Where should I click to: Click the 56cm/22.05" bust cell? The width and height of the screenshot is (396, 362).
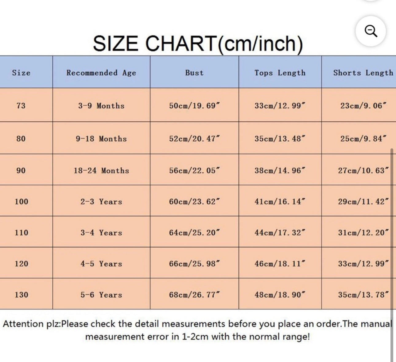point(194,170)
